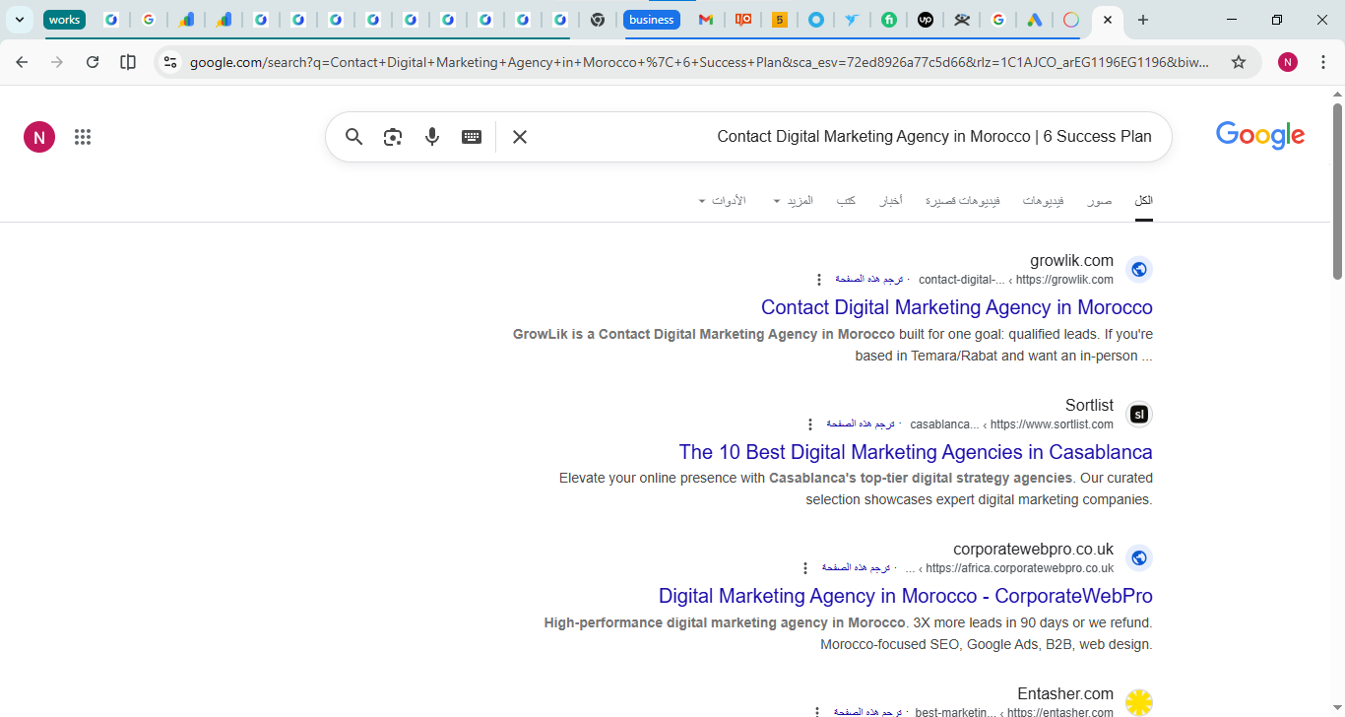Click the Sortlist sl favicon badge
This screenshot has width=1345, height=717.
1139,414
